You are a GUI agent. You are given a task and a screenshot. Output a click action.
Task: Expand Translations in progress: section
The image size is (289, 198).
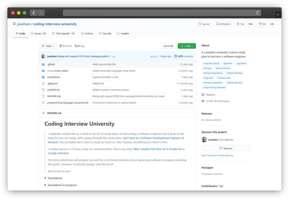tap(61, 185)
